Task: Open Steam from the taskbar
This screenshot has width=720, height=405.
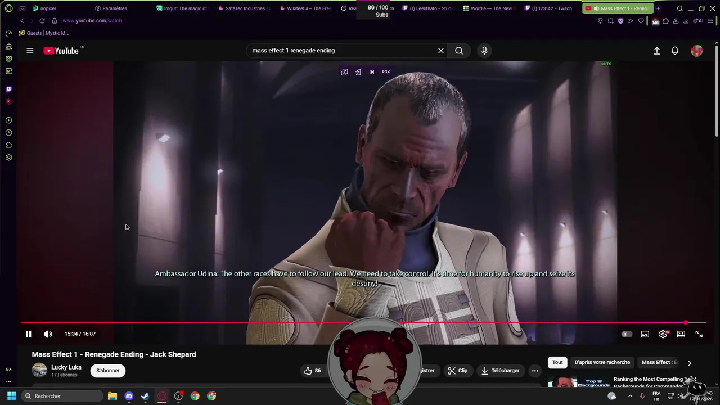Action: pos(145,396)
